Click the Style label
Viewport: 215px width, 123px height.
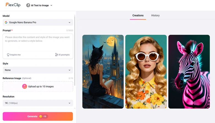[x=5, y=64]
